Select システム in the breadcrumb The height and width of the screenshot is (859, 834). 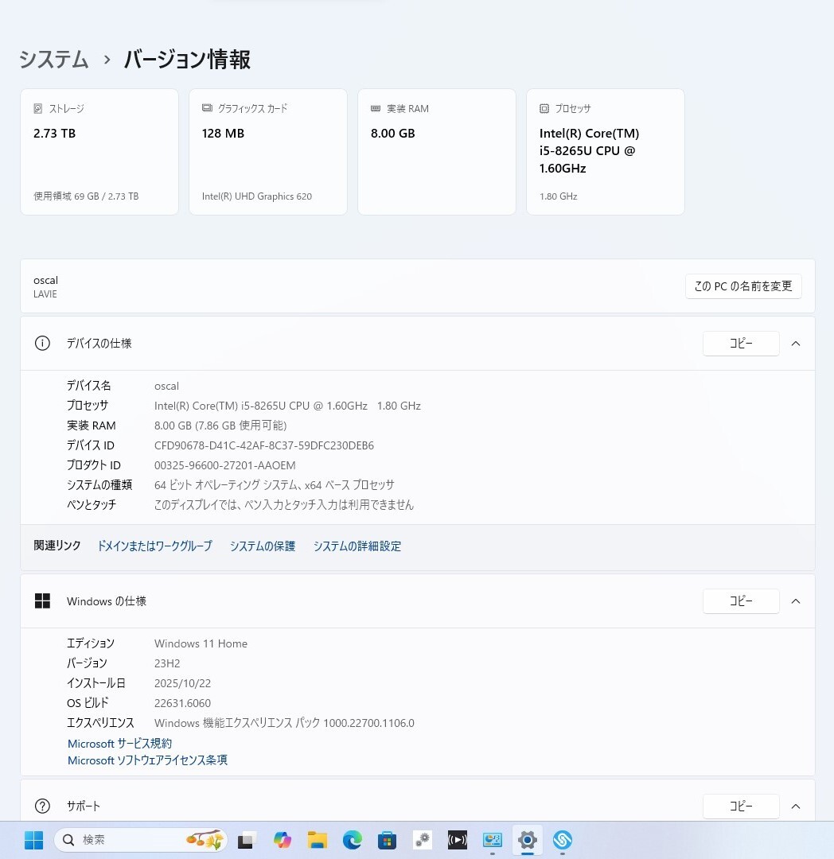(53, 60)
